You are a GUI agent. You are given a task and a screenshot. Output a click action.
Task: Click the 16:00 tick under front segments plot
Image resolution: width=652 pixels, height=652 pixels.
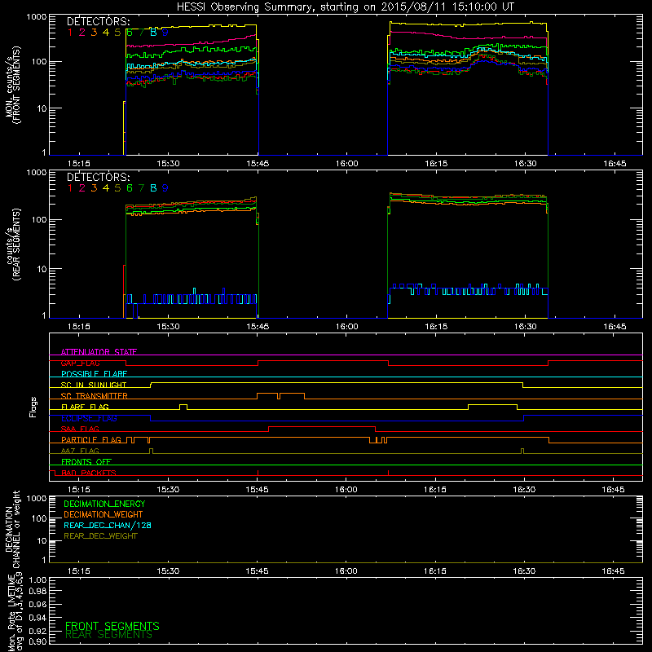pyautogui.click(x=347, y=164)
